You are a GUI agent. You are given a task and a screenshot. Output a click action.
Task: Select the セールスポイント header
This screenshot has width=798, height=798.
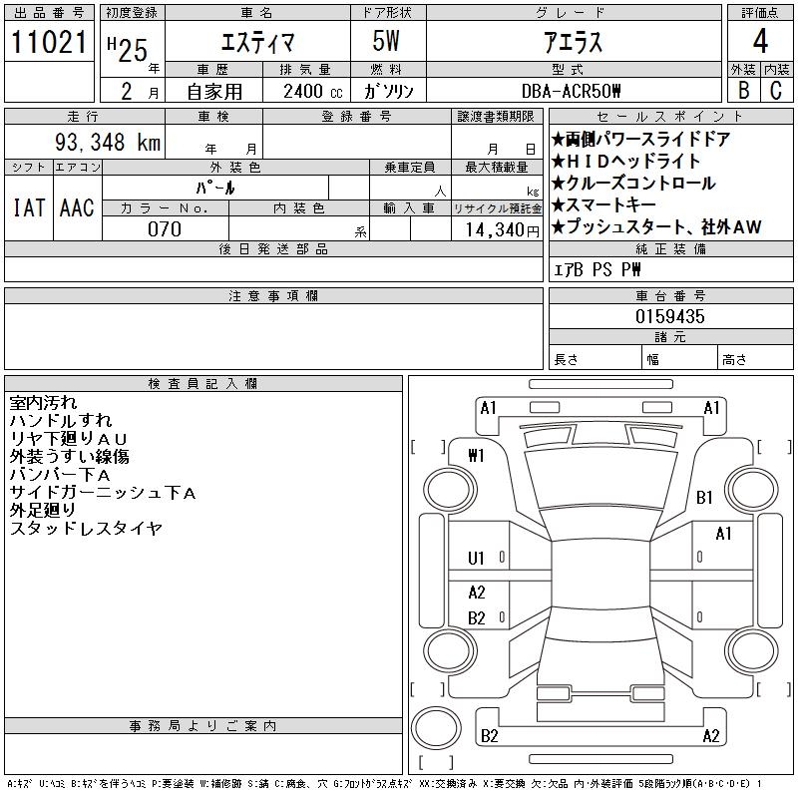670,117
